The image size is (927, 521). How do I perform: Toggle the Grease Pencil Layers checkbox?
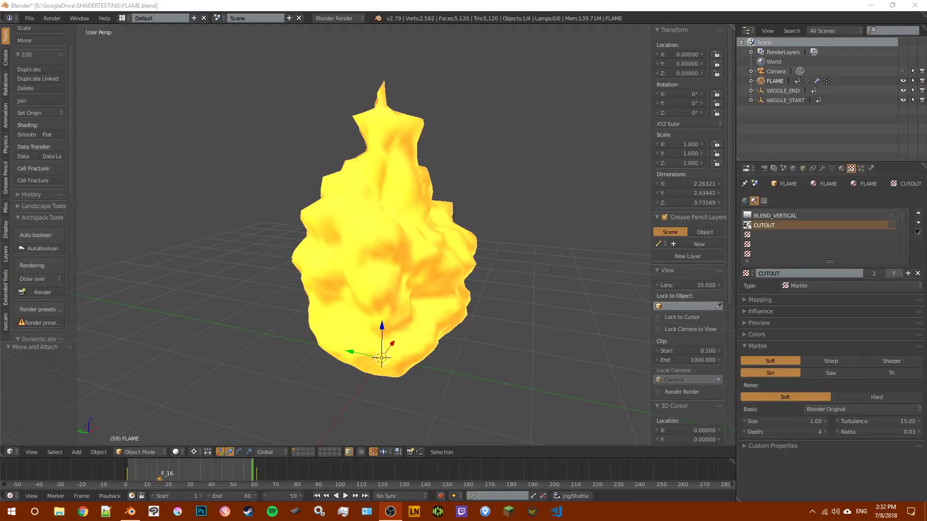(x=665, y=217)
